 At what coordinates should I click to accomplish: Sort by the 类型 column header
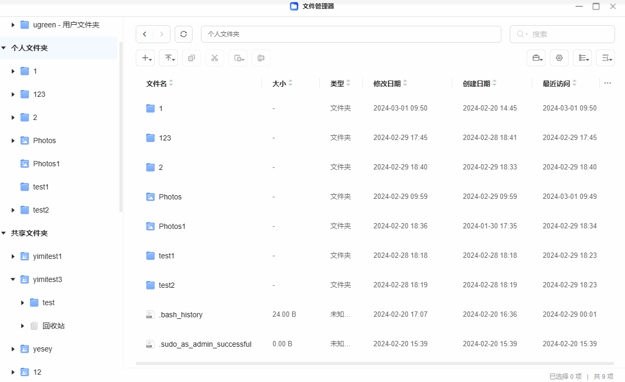click(x=340, y=83)
